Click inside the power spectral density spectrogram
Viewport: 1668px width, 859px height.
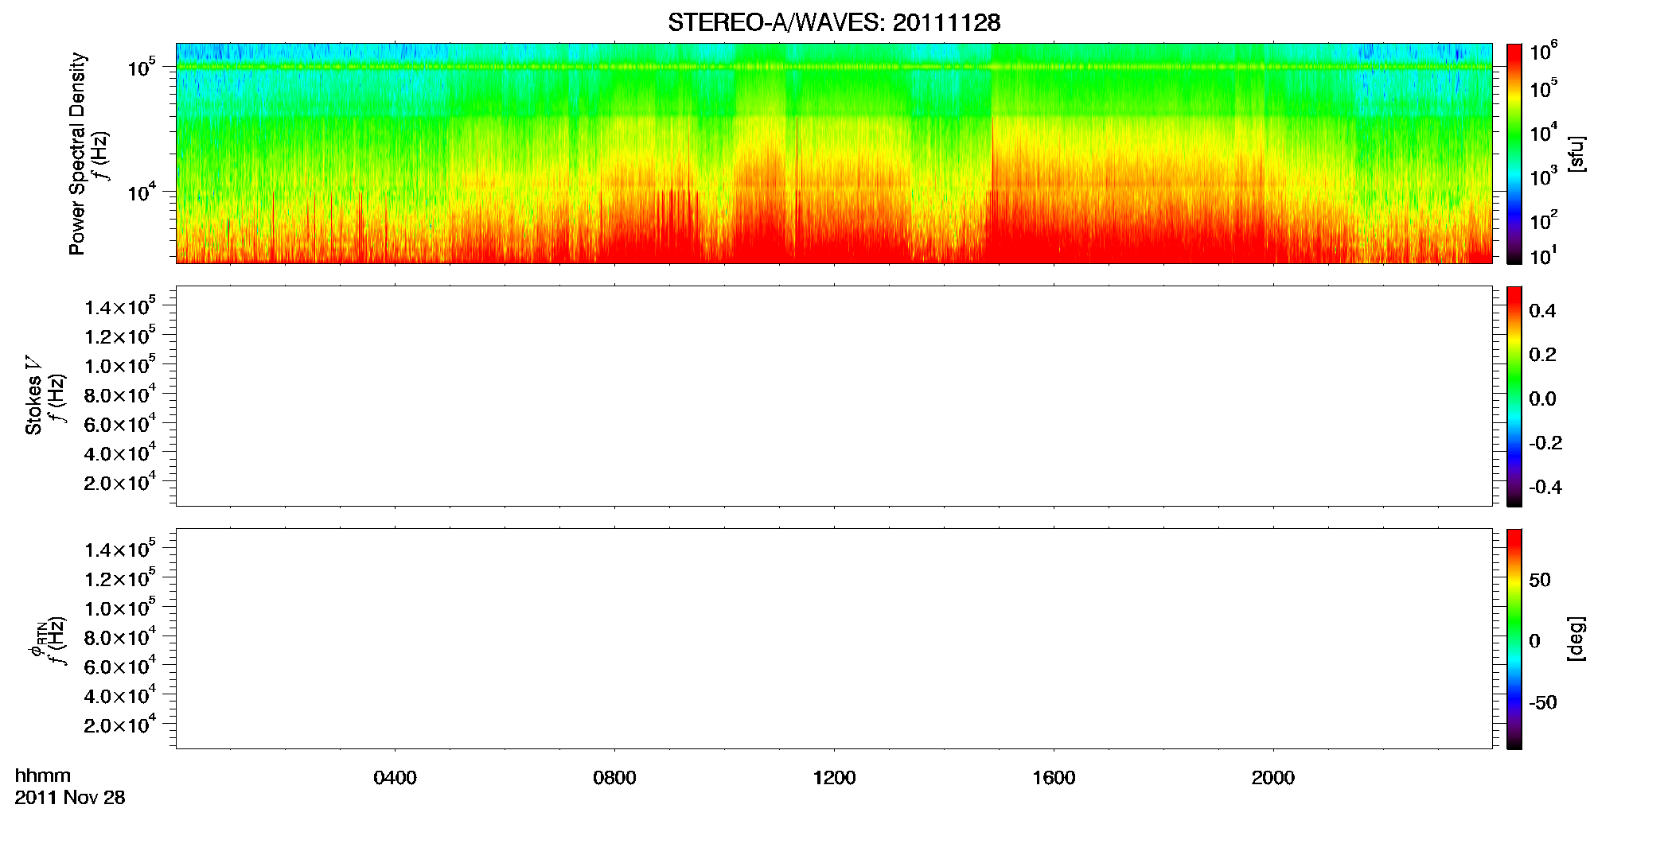point(834,154)
